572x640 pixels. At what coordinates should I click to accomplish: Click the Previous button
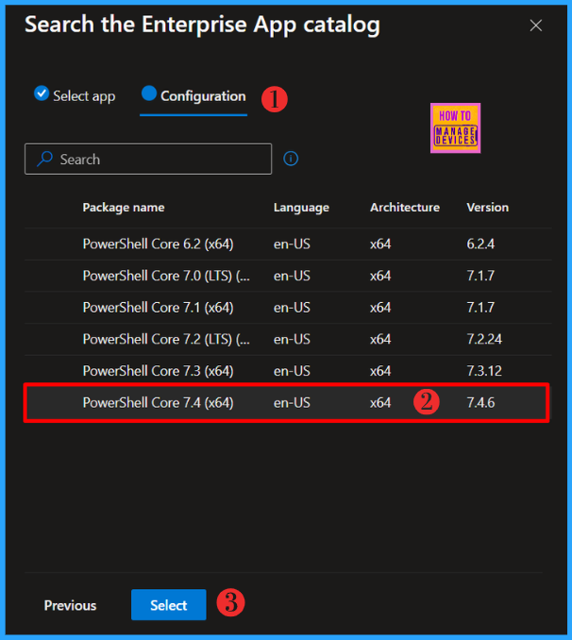(70, 605)
